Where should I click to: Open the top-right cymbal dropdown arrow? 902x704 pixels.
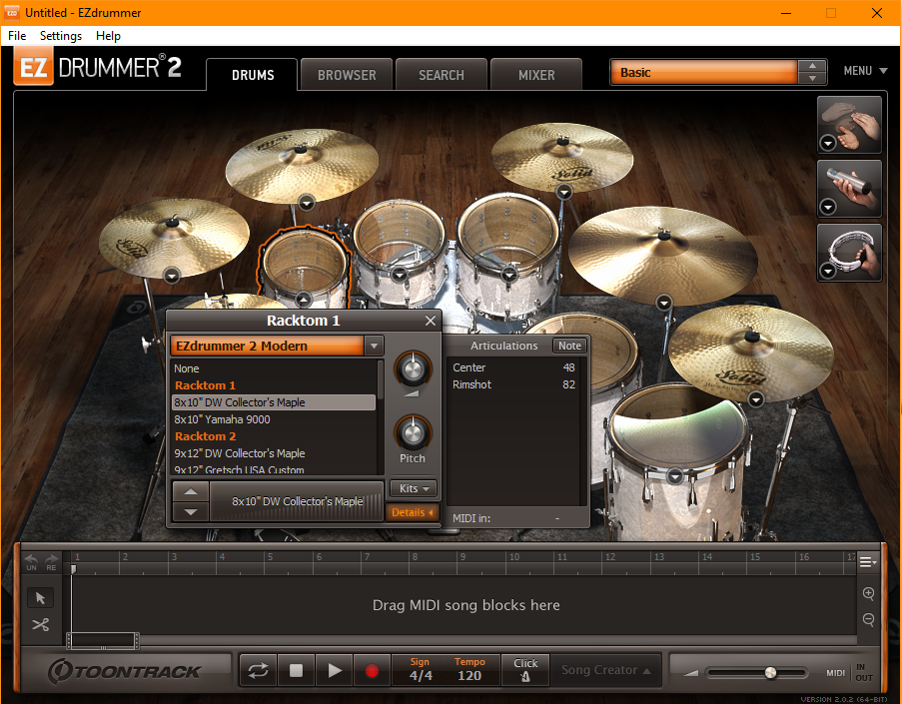(x=564, y=192)
